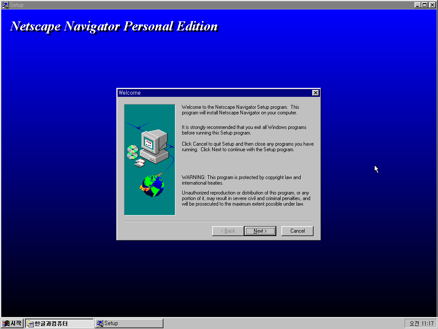Viewport: 438px width, 329px height.
Task: Open the Start menu labeled 시작
Action: pos(12,323)
